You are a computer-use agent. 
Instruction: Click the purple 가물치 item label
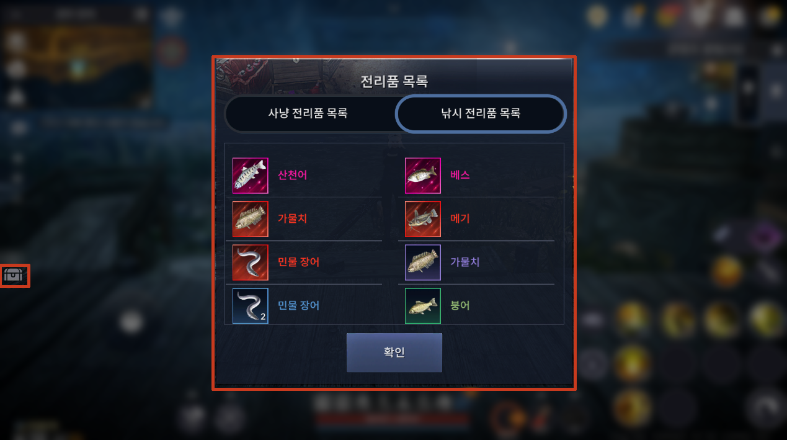click(465, 263)
